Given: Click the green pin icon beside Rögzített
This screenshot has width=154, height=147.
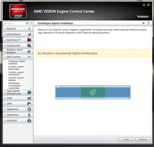Looking at the screenshot, I should 29,29.
